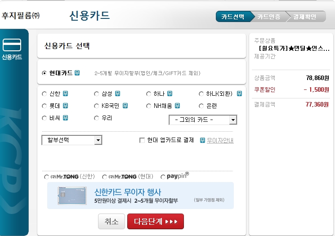Click the 무 icon next to 하나
335x236 pixels.
[x=170, y=94]
